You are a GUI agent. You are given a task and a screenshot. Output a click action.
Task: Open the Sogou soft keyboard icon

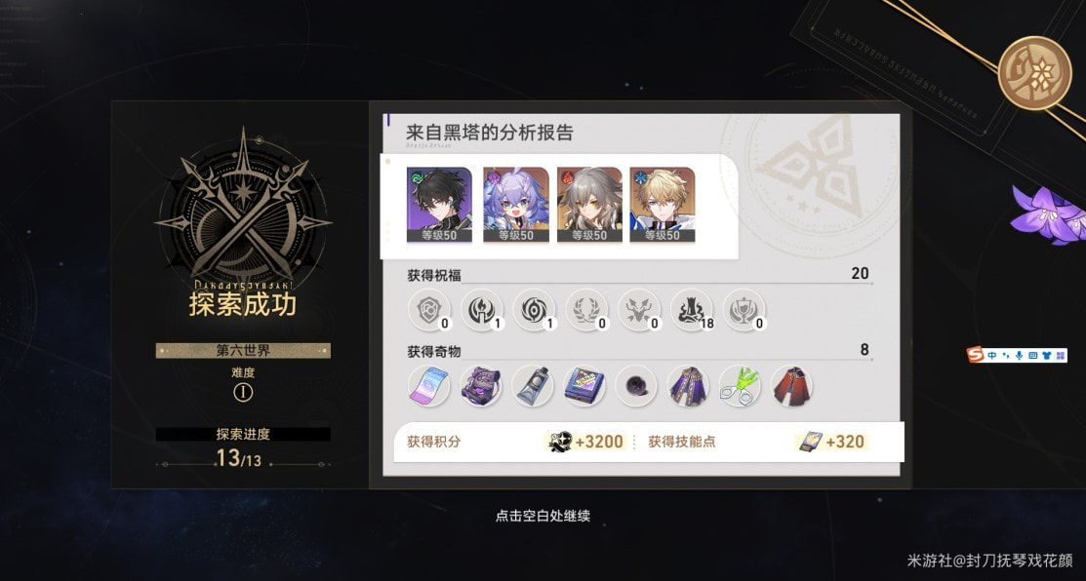click(1032, 356)
